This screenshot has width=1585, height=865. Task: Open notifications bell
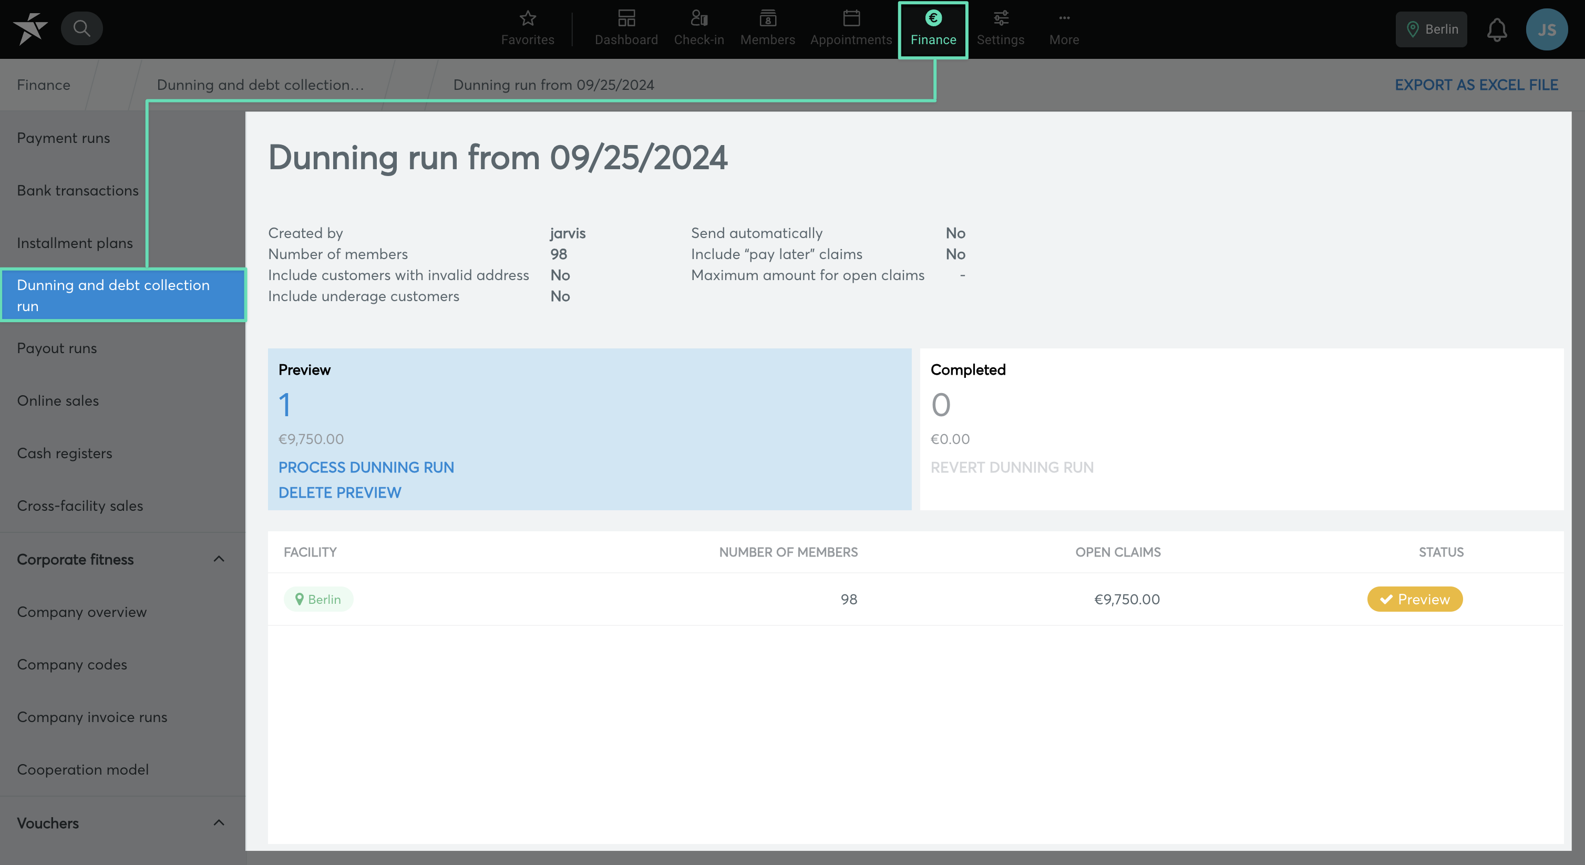(1496, 29)
